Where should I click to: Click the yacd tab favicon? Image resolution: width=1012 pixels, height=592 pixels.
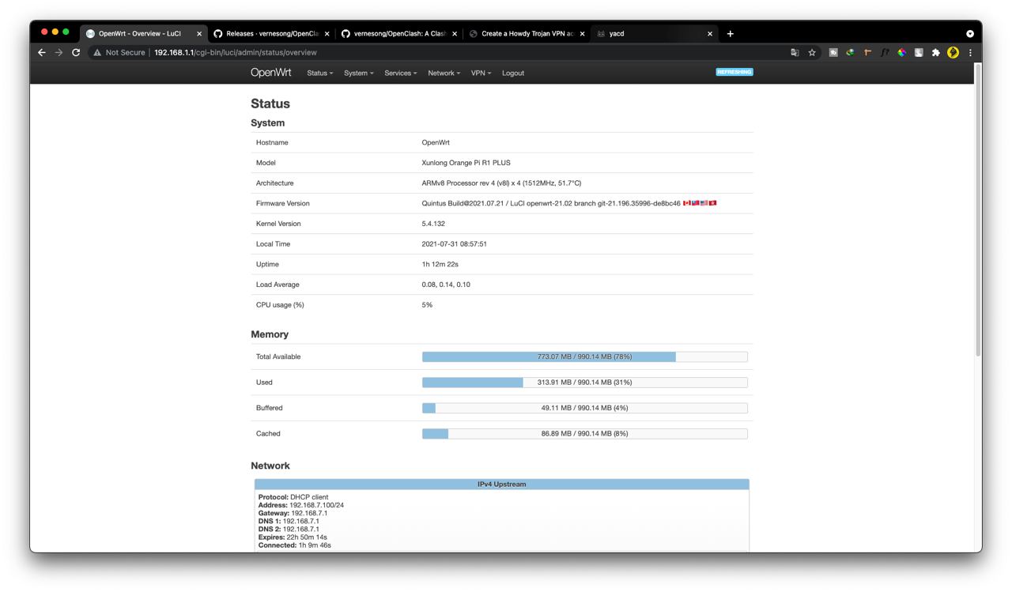pyautogui.click(x=601, y=34)
